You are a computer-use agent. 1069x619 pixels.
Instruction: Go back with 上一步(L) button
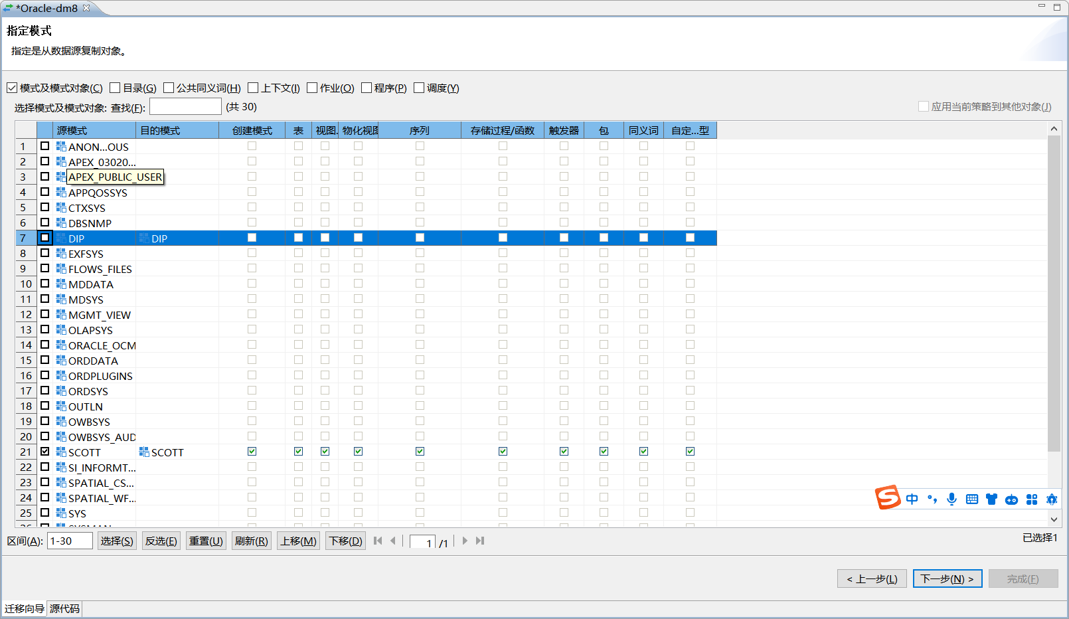pyautogui.click(x=872, y=578)
